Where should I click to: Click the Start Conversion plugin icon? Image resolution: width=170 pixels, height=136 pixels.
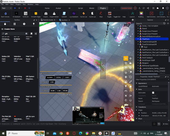(x=5, y=14)
